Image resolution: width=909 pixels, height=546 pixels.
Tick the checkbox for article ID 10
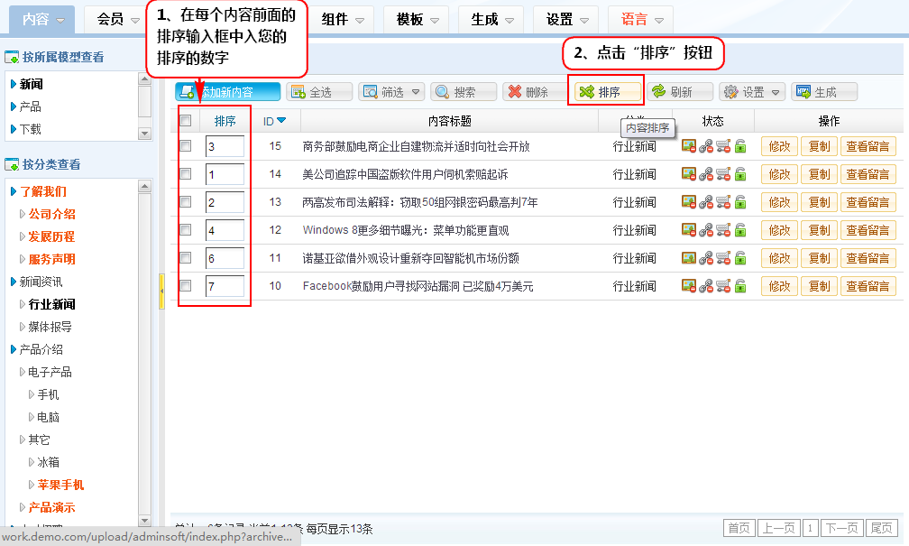(x=186, y=286)
